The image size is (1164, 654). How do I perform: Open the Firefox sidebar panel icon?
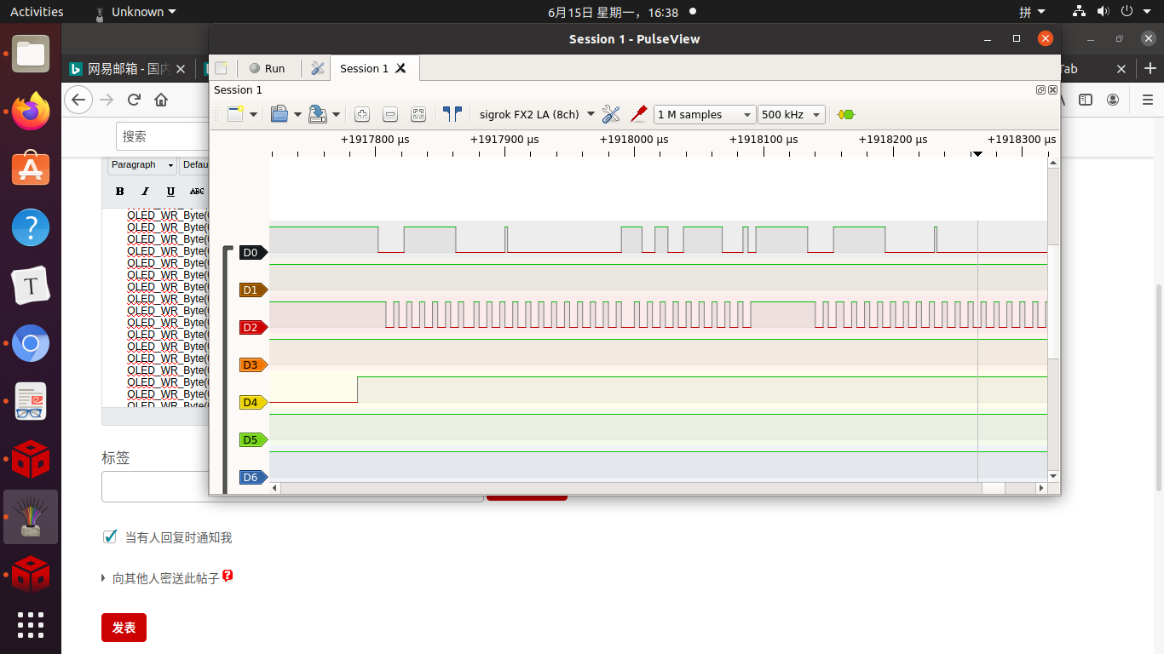pyautogui.click(x=1086, y=100)
